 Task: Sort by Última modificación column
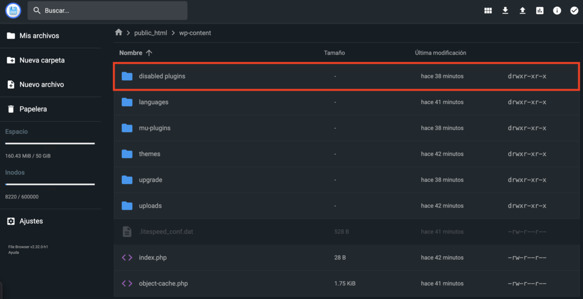point(440,53)
